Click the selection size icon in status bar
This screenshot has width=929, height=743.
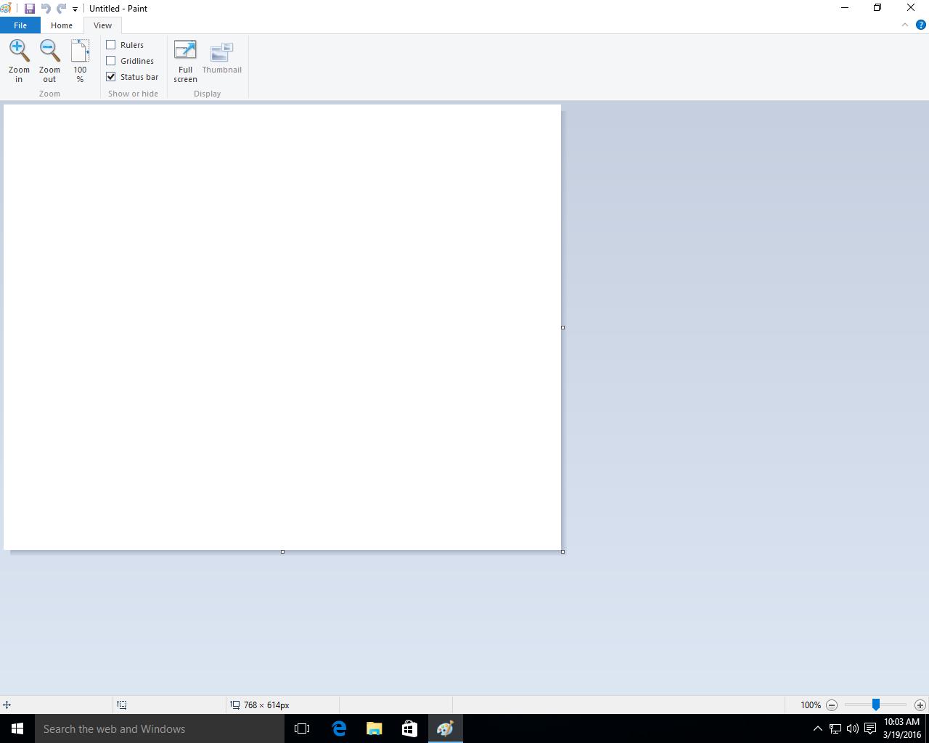[122, 705]
